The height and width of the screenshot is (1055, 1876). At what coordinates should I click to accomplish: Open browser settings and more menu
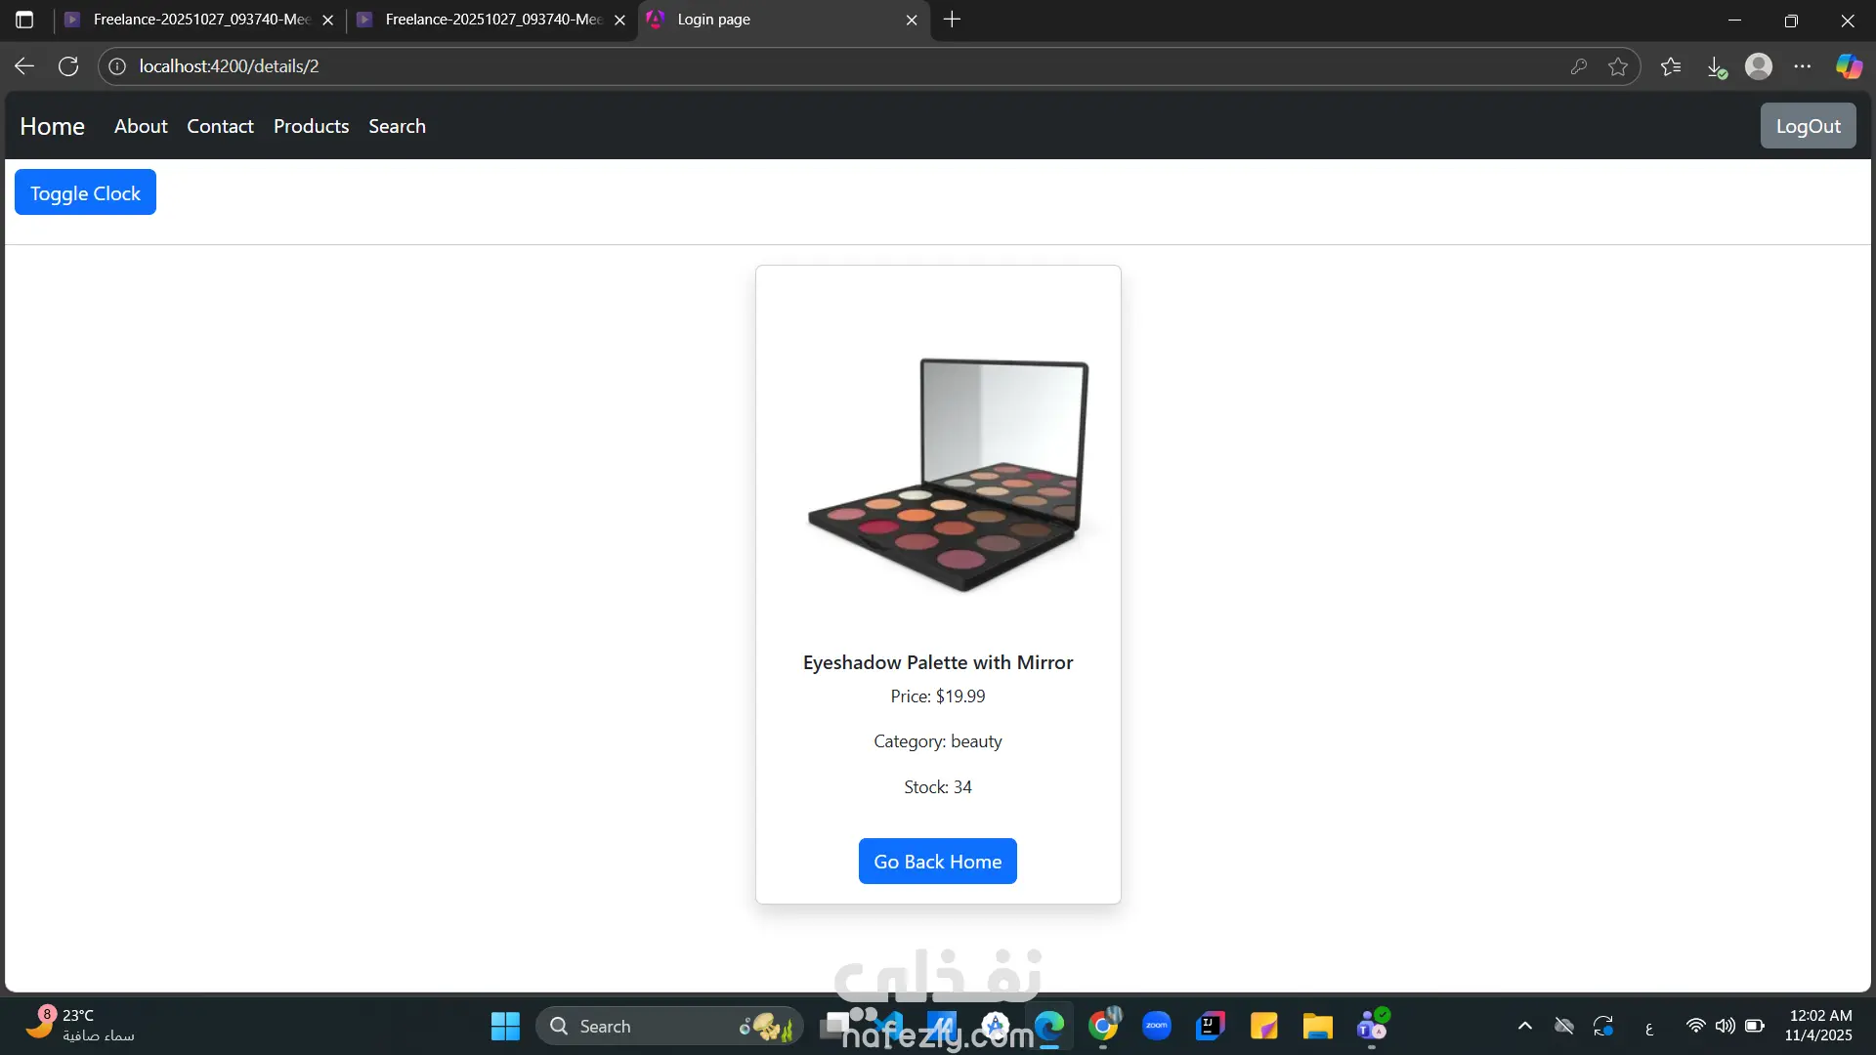point(1803,66)
